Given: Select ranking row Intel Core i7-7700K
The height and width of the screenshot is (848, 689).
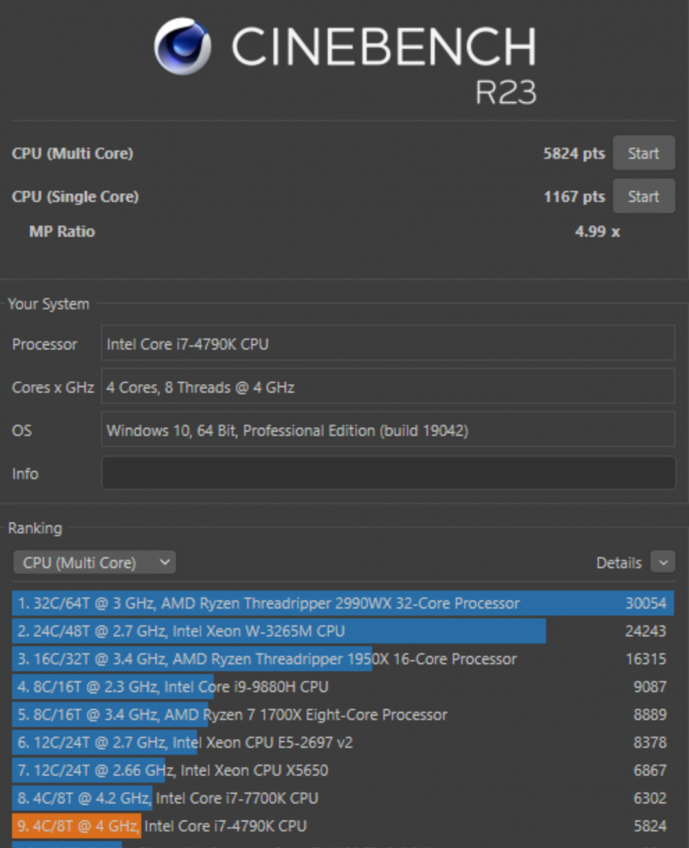Looking at the screenshot, I should (343, 799).
